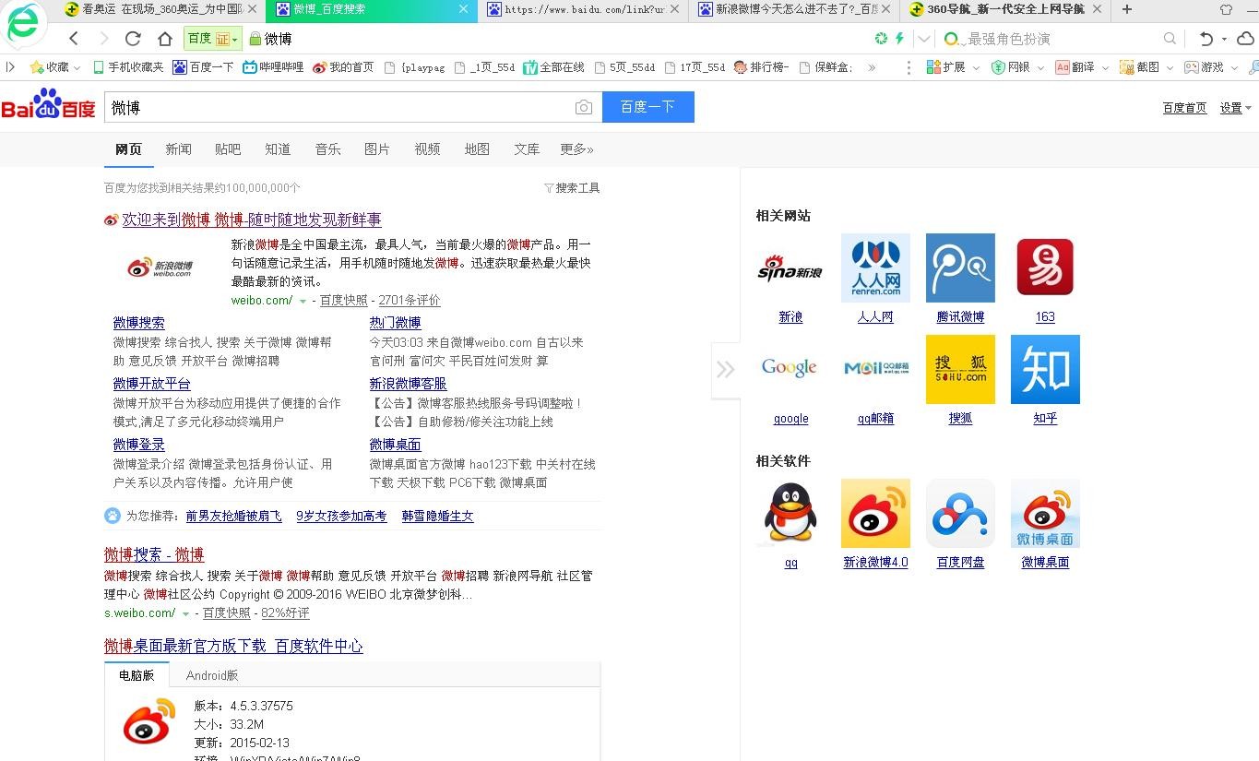Toggle the lightning speed mode icon

(898, 39)
